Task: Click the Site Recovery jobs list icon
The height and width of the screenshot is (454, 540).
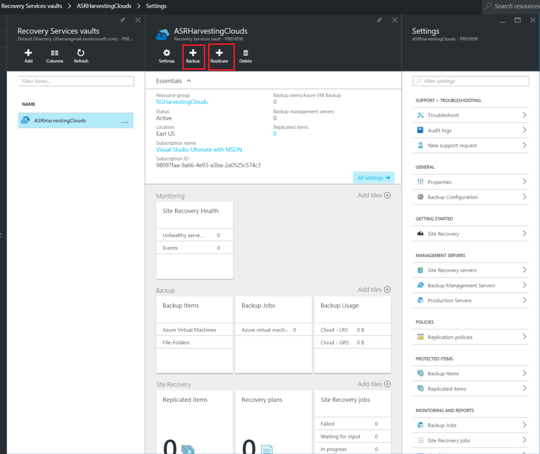Action: (x=421, y=440)
